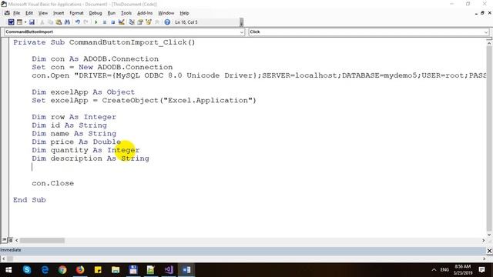Undo the last edit with the Undo icon
This screenshot has height=277, width=493.
77,22
